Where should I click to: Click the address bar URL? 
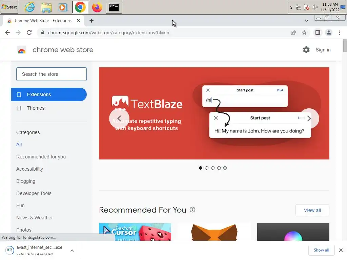pos(109,33)
